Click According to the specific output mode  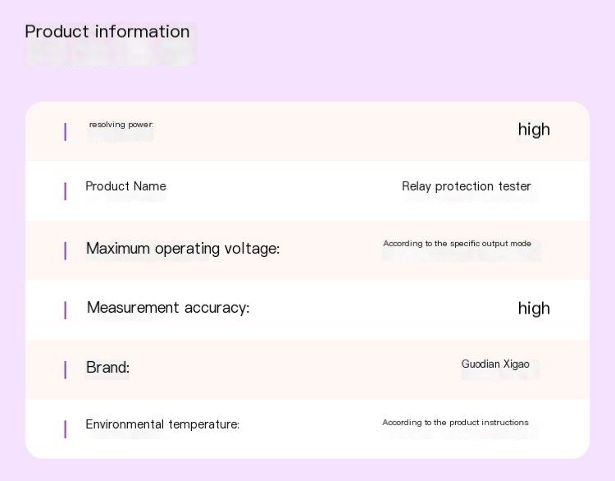point(457,244)
